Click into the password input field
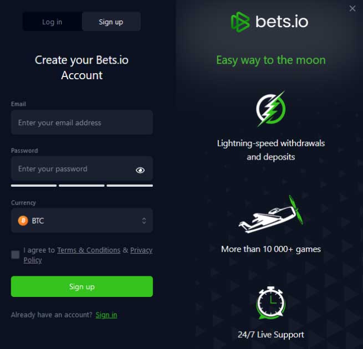 tap(72, 169)
